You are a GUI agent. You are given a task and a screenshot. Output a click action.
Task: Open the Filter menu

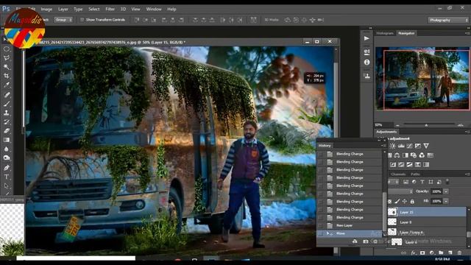[x=110, y=10]
